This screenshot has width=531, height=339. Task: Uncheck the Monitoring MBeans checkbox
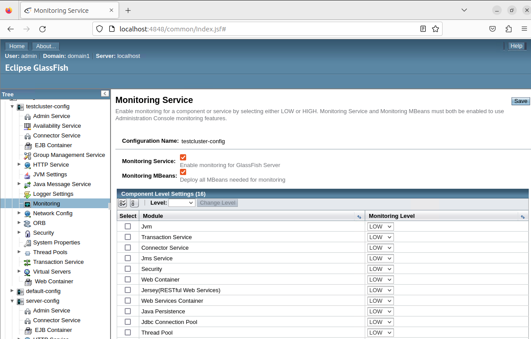pyautogui.click(x=183, y=172)
